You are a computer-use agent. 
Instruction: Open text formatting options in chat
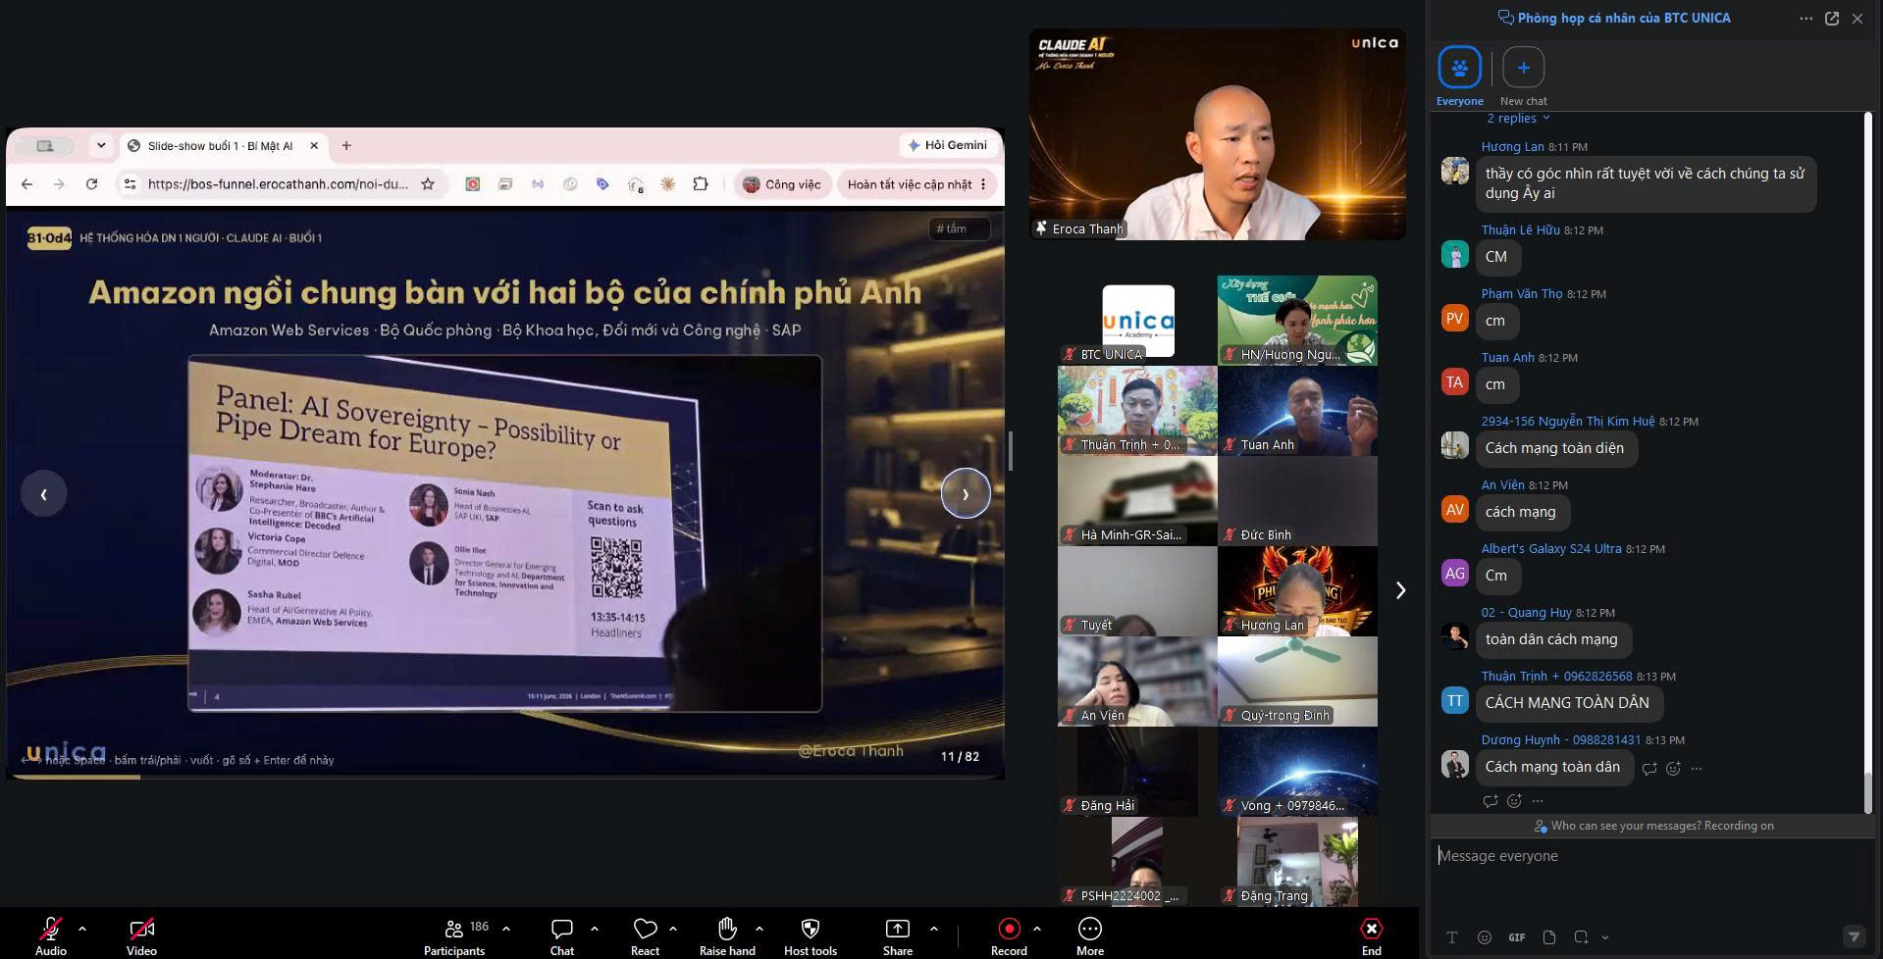(1452, 937)
